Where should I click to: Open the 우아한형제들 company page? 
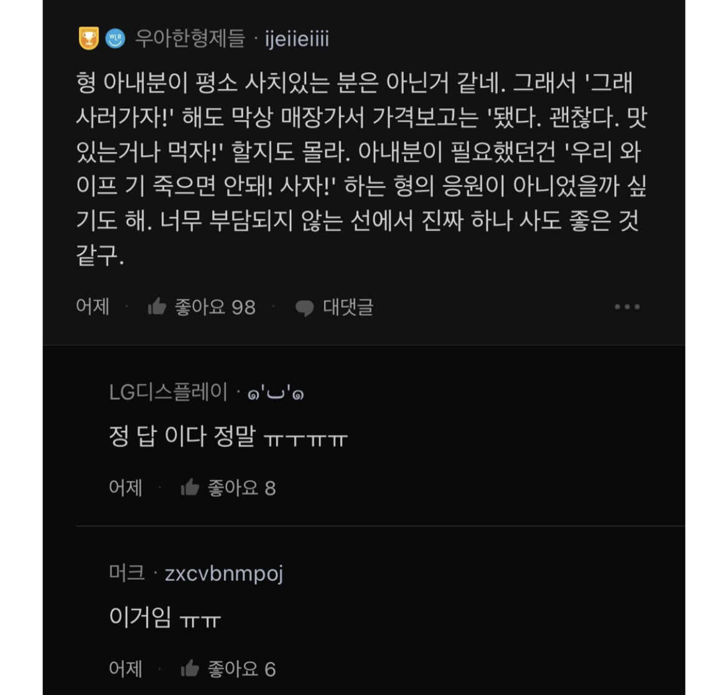[190, 39]
